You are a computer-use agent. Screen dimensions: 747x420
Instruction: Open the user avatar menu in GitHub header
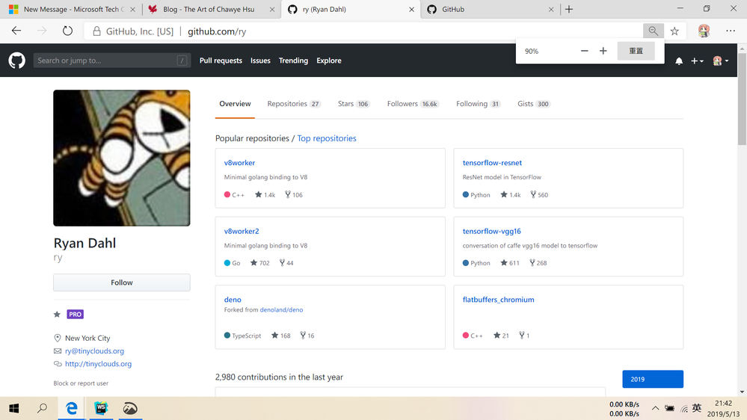720,61
